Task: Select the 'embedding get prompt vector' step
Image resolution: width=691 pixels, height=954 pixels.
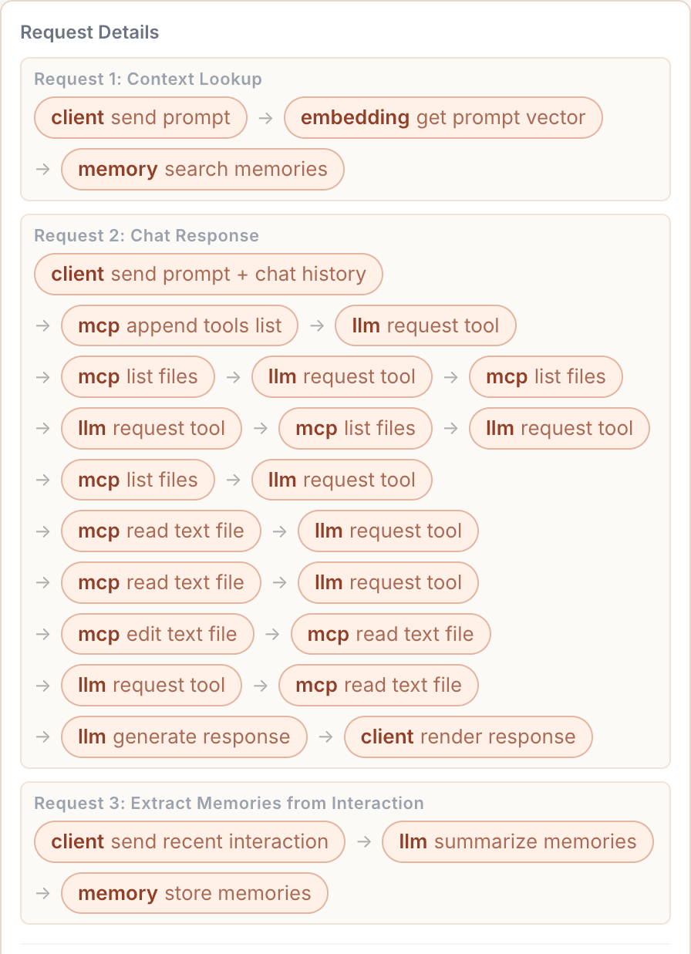Action: (443, 117)
